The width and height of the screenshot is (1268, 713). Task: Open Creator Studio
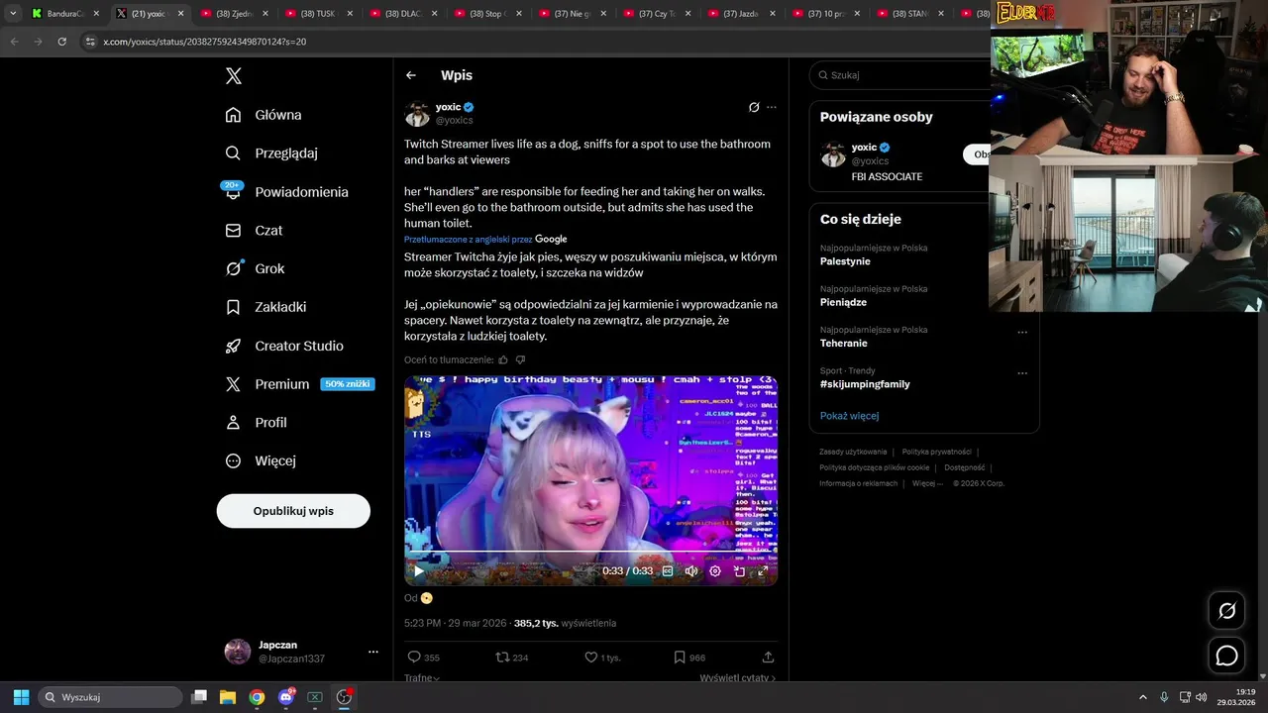284,346
